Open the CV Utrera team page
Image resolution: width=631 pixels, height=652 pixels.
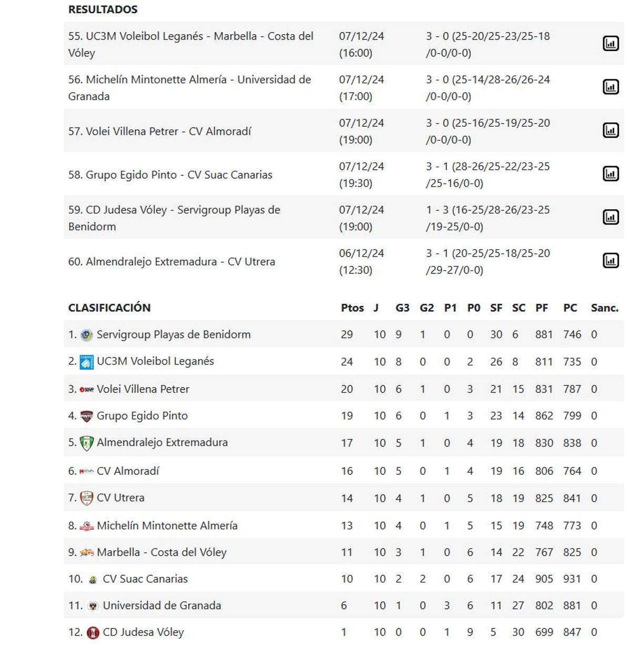click(x=120, y=497)
